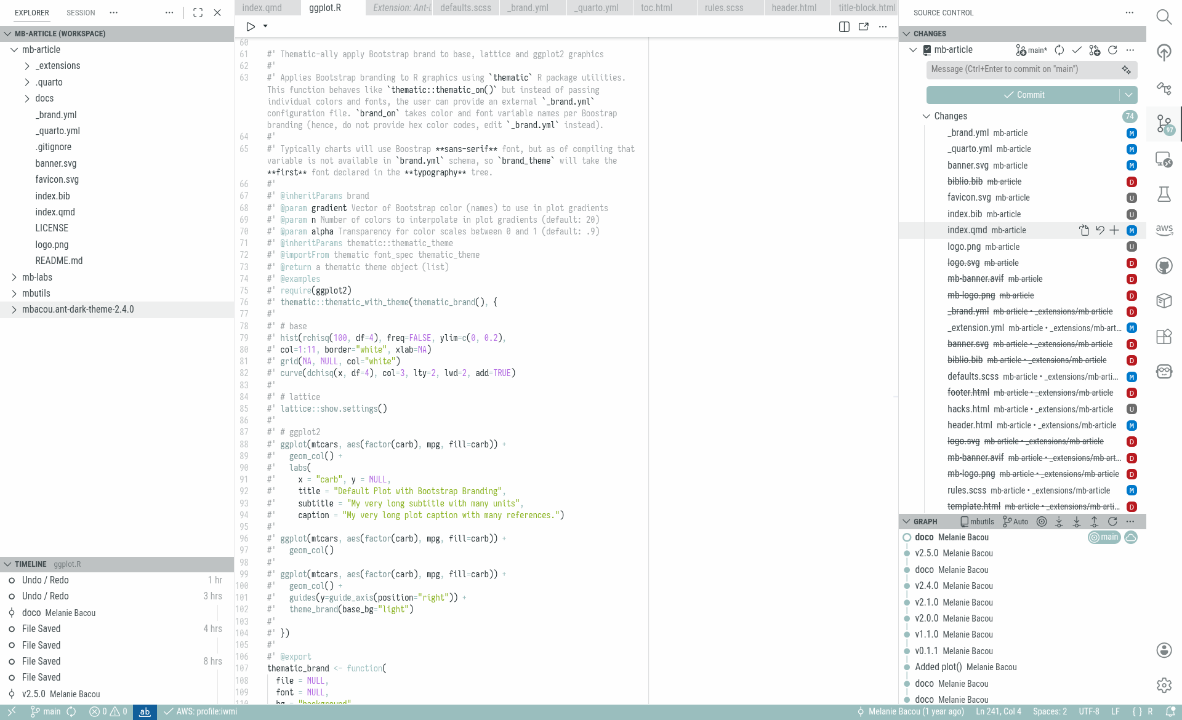Open the Commit button dropdown arrow
The width and height of the screenshot is (1182, 720).
(1128, 95)
